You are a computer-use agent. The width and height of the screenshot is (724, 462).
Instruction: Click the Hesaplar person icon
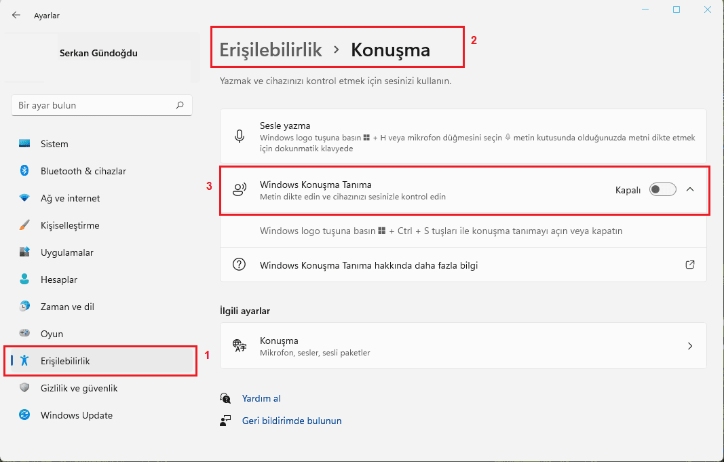[x=24, y=280]
